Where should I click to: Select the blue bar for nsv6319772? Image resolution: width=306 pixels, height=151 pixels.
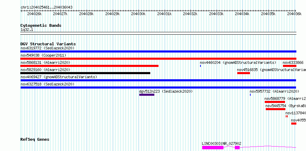tap(158, 51)
